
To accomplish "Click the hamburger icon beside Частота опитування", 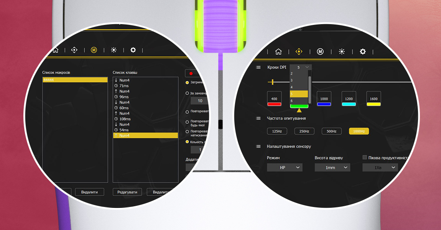I will (258, 118).
